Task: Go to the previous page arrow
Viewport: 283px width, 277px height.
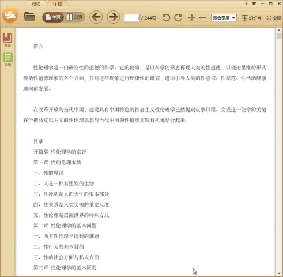Action: 96,17
